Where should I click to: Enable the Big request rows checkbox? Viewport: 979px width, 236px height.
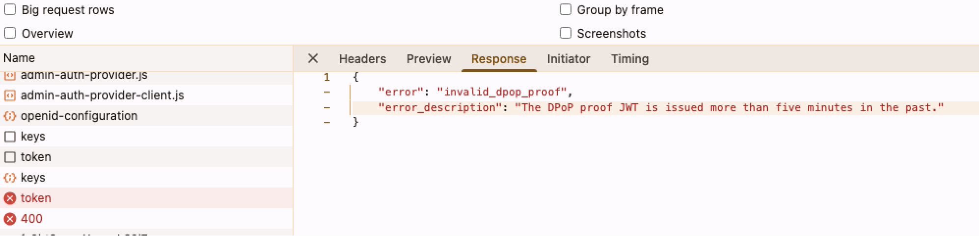(10, 10)
